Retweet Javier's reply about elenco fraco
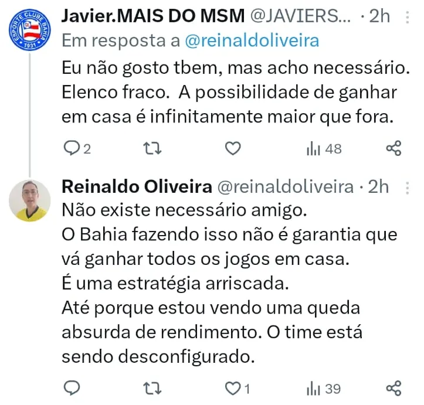Screen dimensions: 424x405 click(x=151, y=149)
